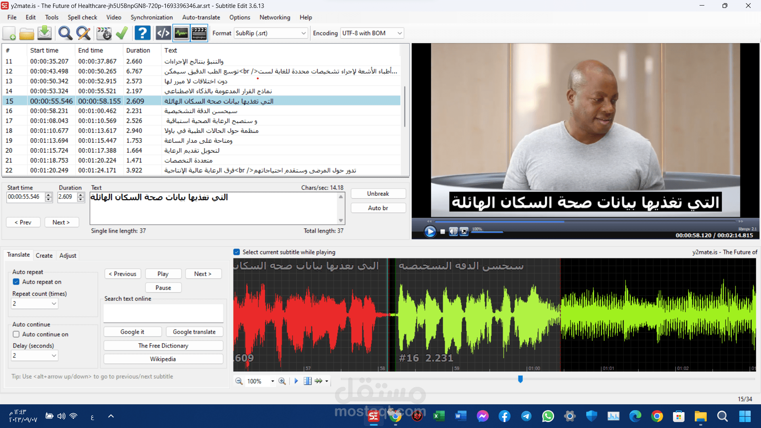Click the waveform center/grid toggle icon
Screen dimensions: 761x428
coord(308,381)
